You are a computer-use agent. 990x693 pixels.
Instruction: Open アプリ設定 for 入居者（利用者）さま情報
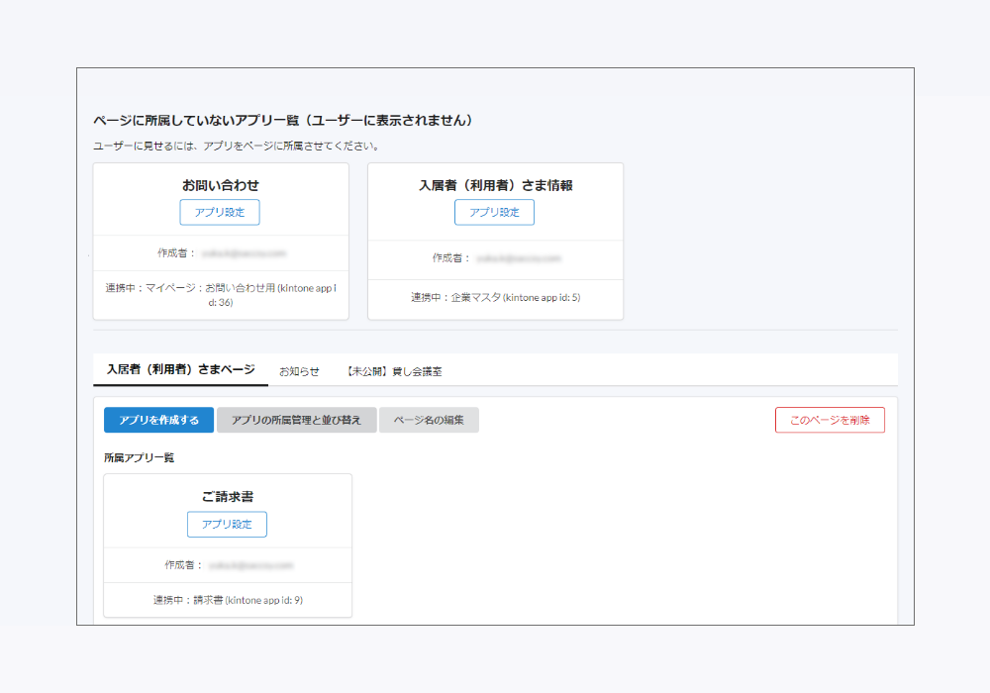[494, 212]
